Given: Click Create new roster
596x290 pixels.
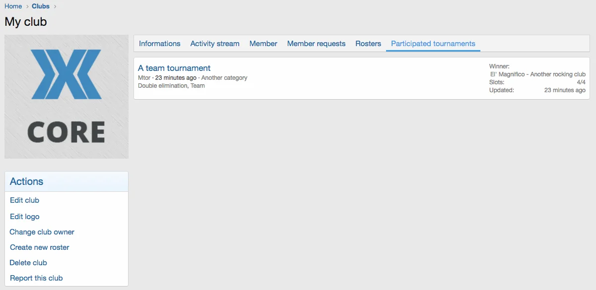Looking at the screenshot, I should tap(39, 247).
